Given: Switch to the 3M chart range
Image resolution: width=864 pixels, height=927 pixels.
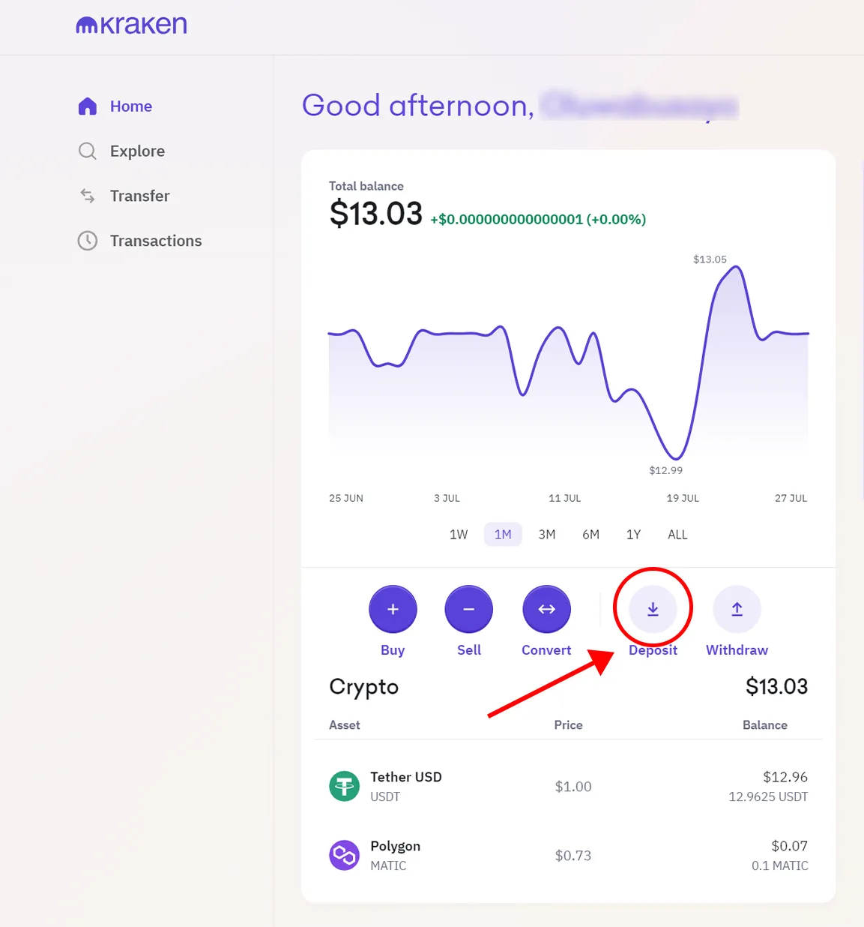Looking at the screenshot, I should pos(547,534).
